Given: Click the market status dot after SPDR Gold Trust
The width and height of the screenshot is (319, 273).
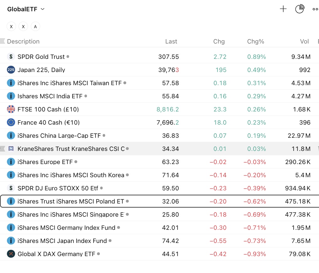Looking at the screenshot, I should click(x=68, y=57).
